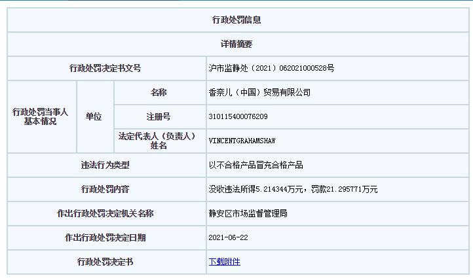The height and width of the screenshot is (278, 473).
Task: Click the 行政处罚内容 label cell
Action: pos(105,189)
